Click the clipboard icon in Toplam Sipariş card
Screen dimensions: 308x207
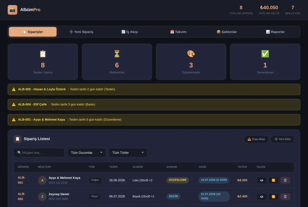tap(43, 54)
